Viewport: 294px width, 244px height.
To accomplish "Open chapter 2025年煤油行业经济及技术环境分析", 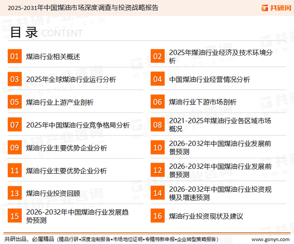I will click(x=221, y=56).
